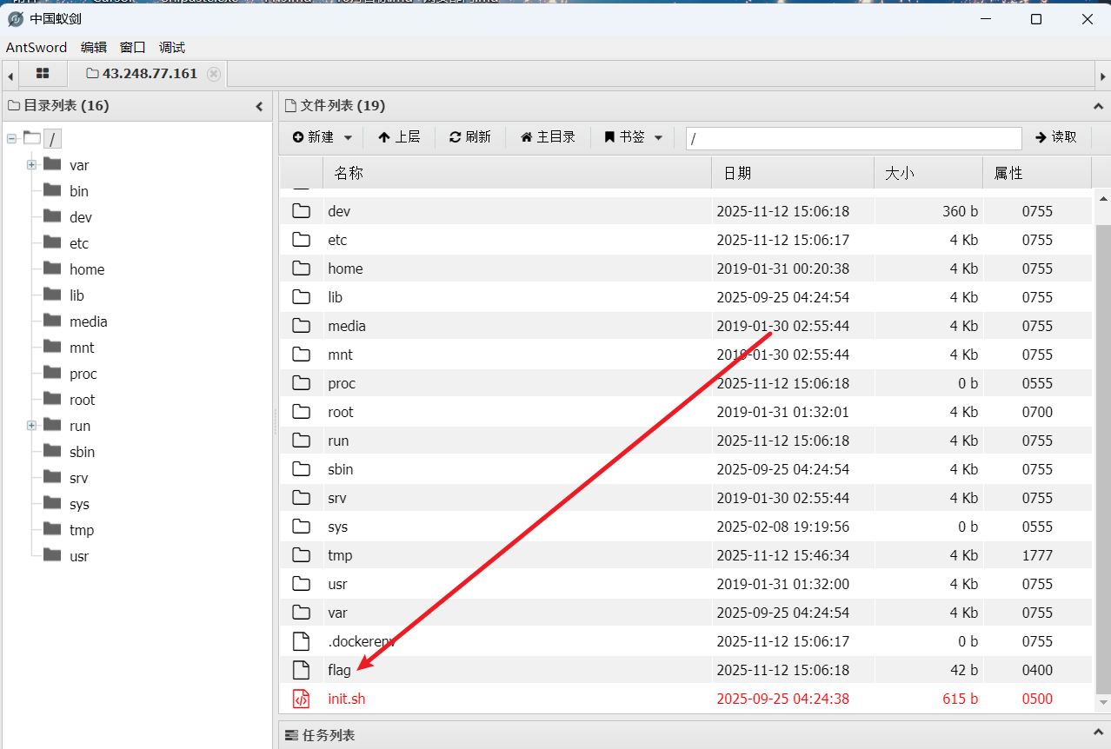This screenshot has width=1111, height=749.
Task: Collapse the 文件列表 panel chevron
Action: (1099, 106)
